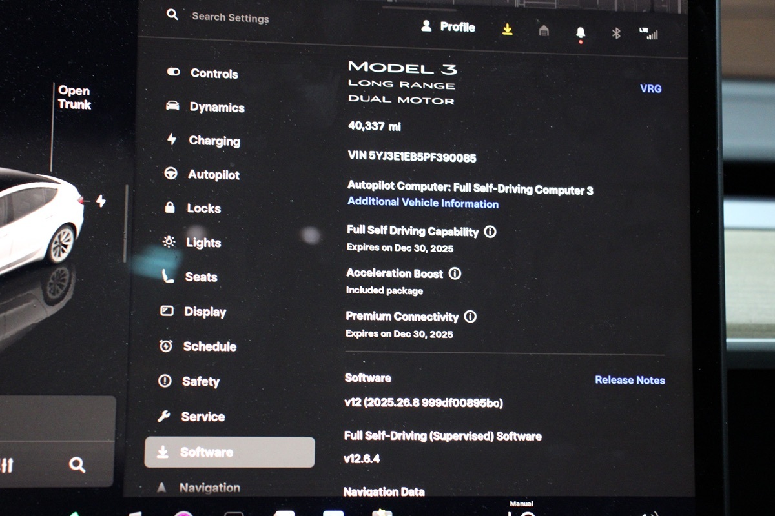Image resolution: width=775 pixels, height=516 pixels.
Task: Open the Profile menu
Action: pyautogui.click(x=448, y=27)
